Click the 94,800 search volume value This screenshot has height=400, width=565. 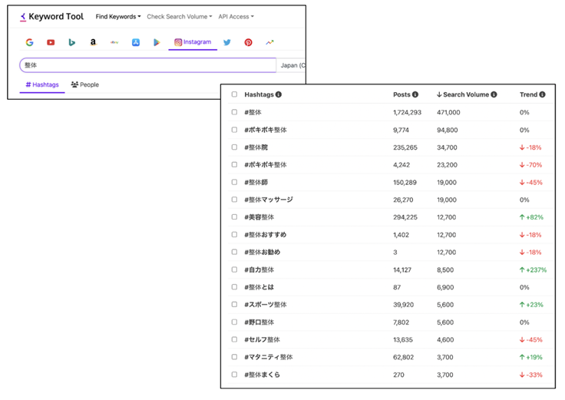point(448,130)
